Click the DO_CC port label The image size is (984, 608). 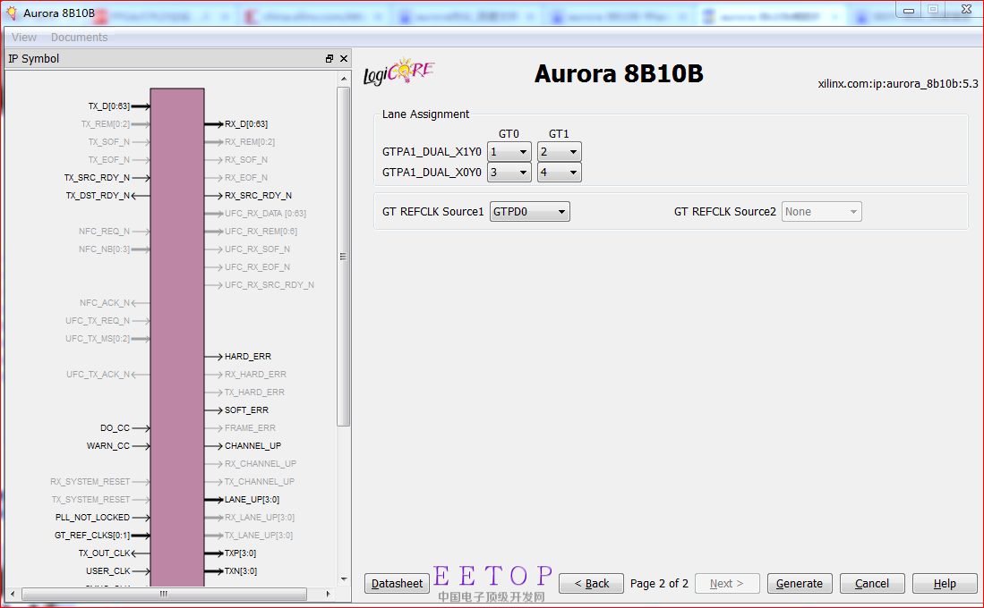coord(115,428)
